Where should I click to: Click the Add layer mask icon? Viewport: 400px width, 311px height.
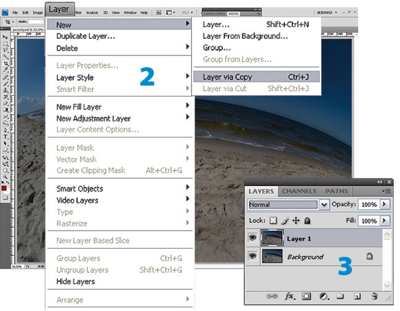tap(306, 296)
